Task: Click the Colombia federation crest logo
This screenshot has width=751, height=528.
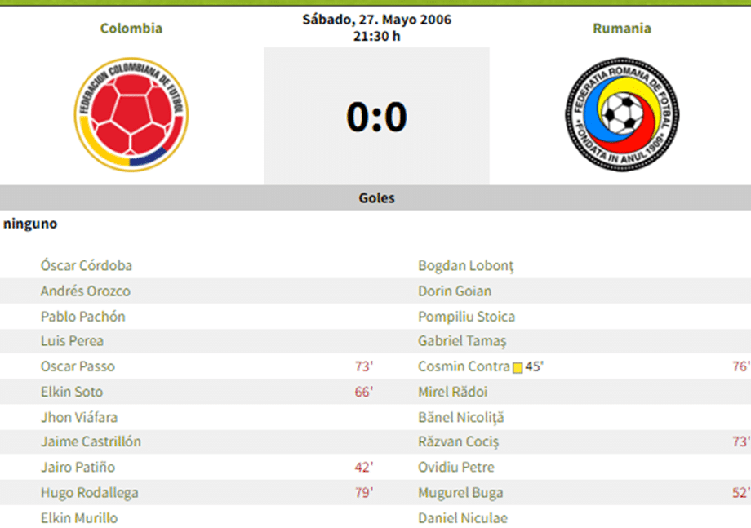Action: pos(131,115)
